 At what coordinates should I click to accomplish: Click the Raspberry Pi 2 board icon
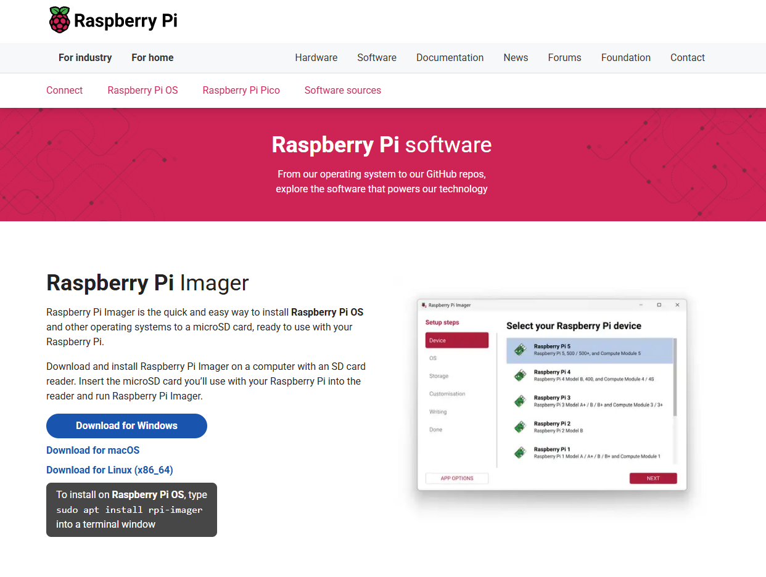(520, 427)
